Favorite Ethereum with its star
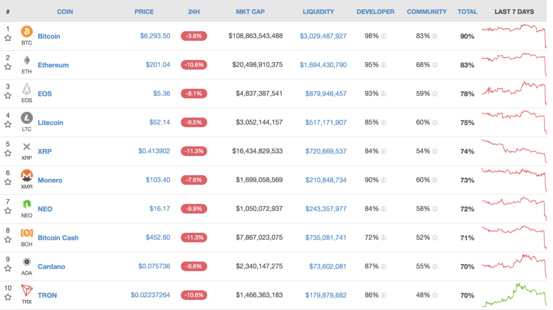 pyautogui.click(x=8, y=66)
